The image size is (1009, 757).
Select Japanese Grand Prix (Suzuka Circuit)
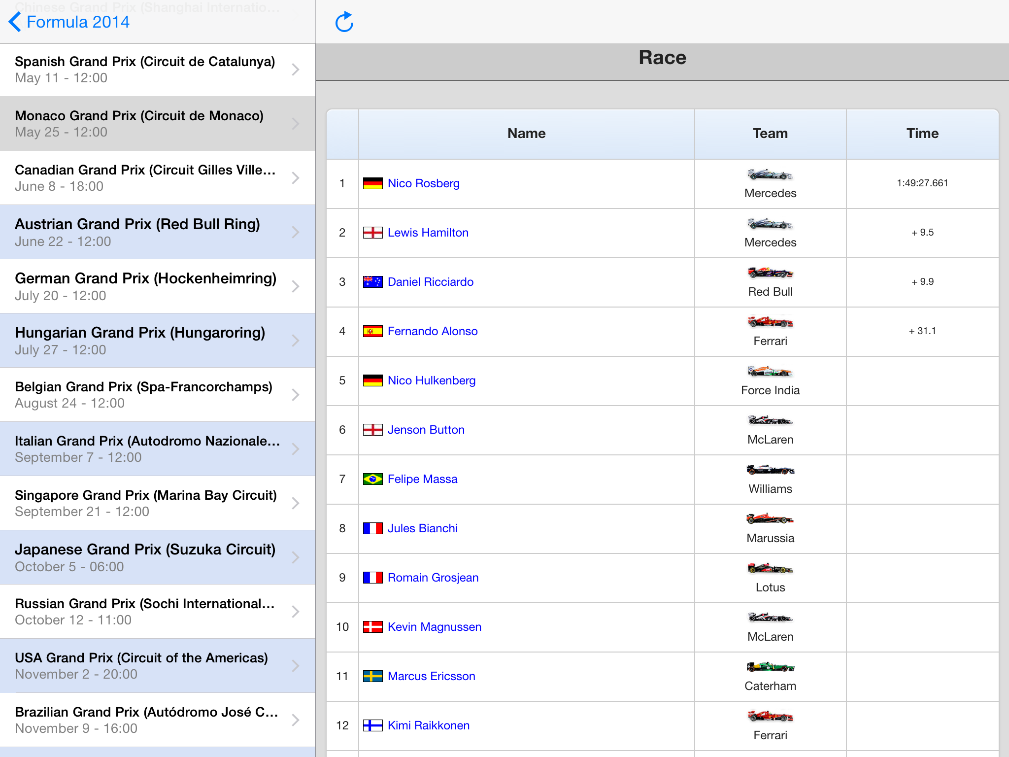point(158,557)
